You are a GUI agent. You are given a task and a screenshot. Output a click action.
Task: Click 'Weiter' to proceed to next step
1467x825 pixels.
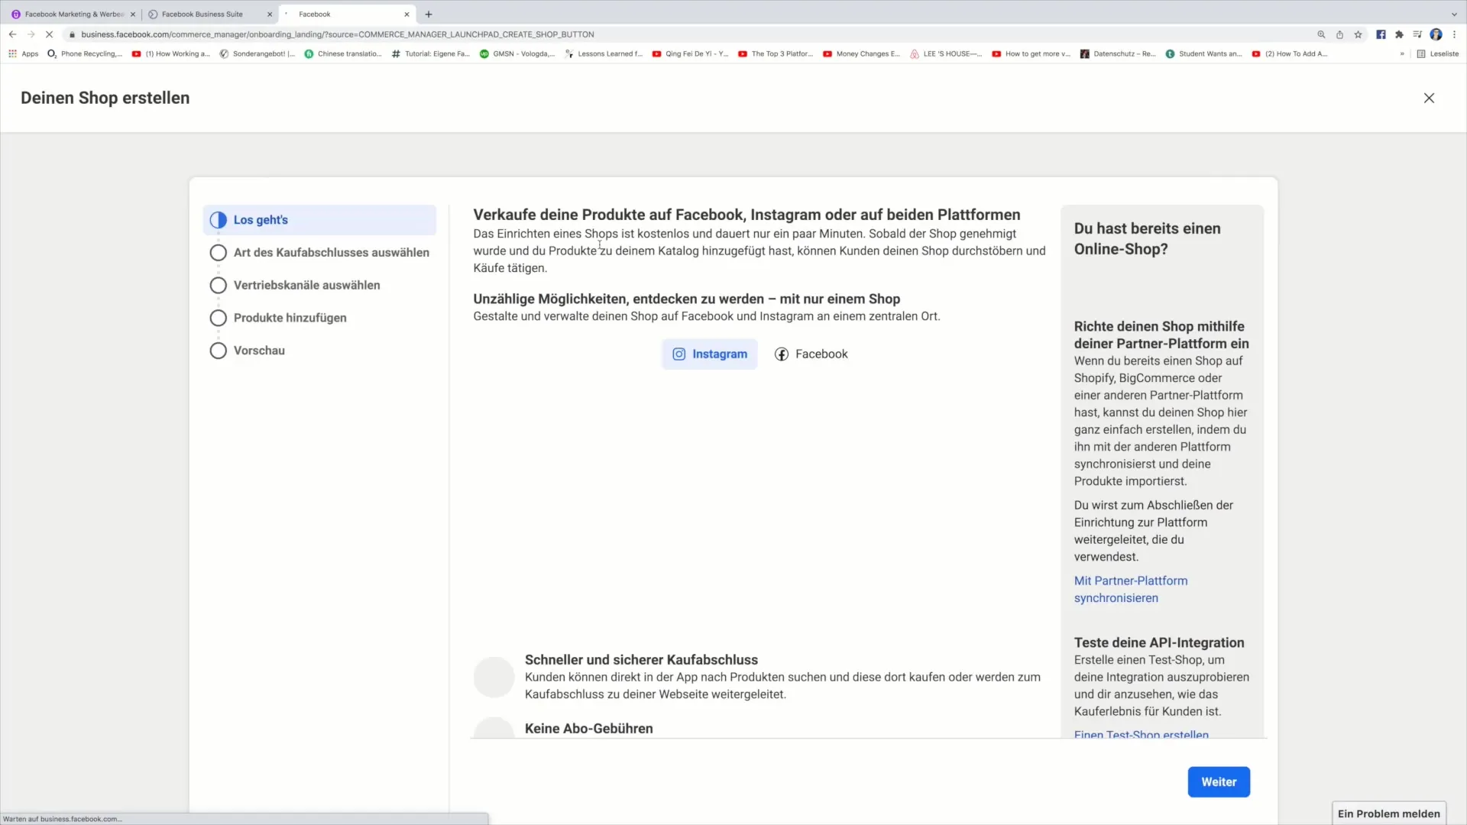click(1219, 781)
